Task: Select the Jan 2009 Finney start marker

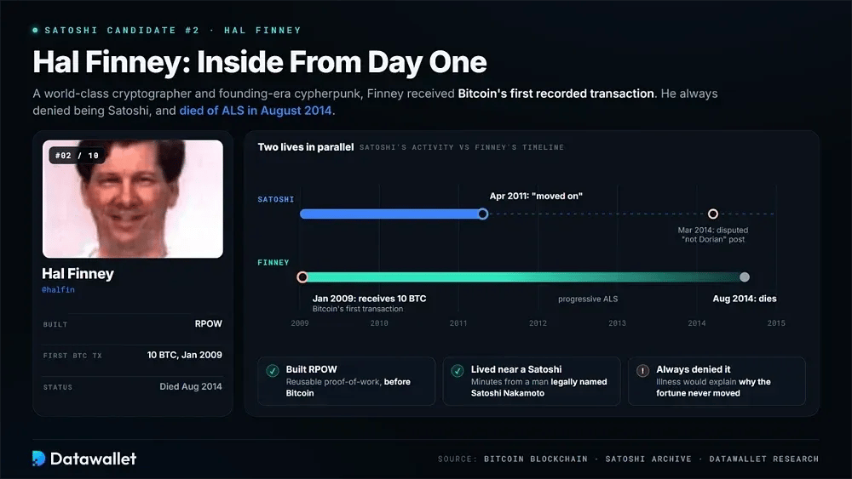Action: point(302,277)
